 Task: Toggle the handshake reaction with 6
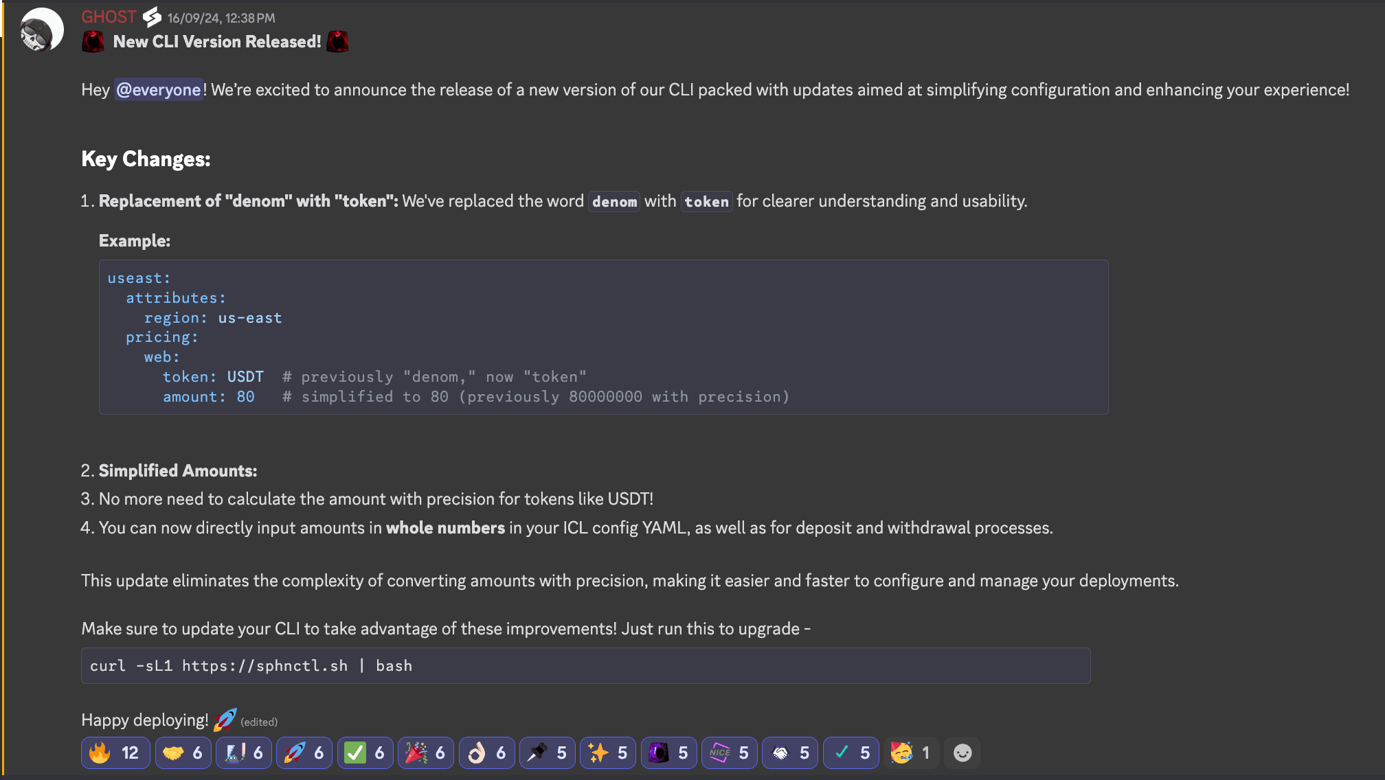pyautogui.click(x=183, y=753)
